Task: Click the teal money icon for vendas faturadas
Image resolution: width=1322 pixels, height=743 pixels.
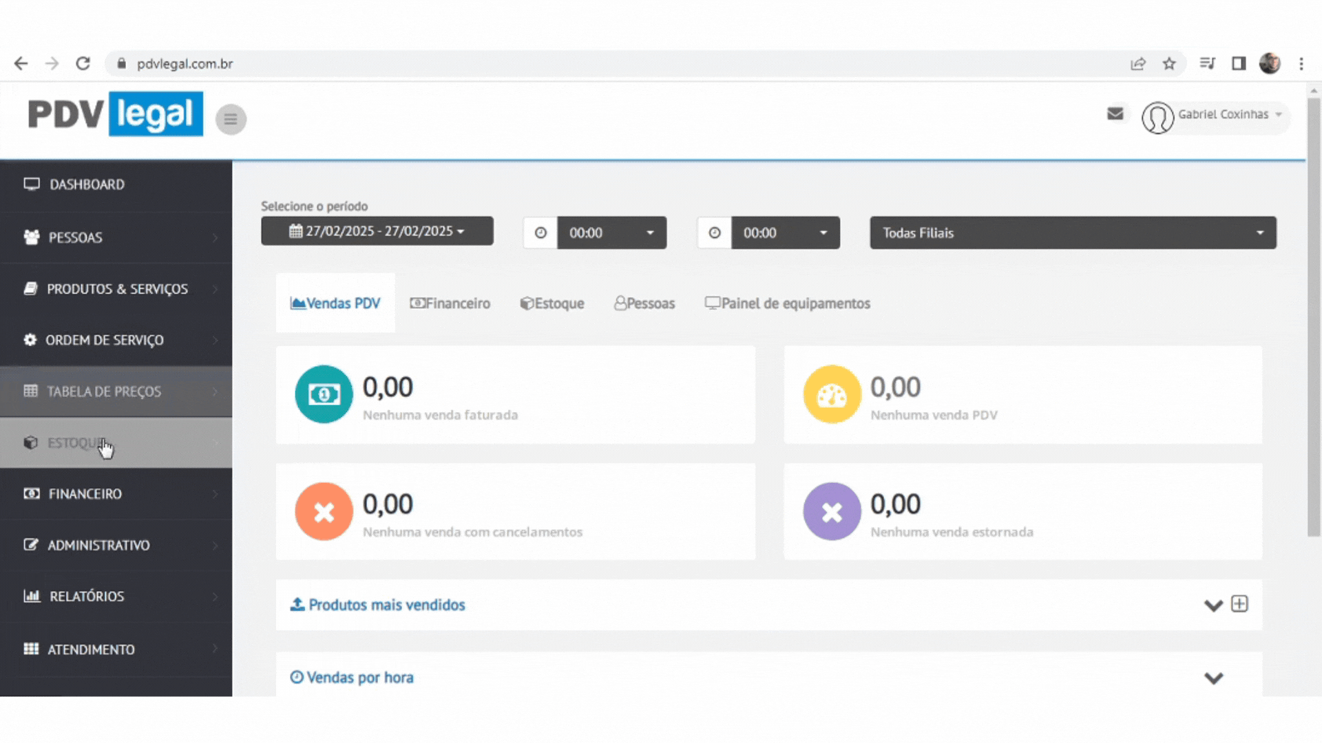Action: [x=324, y=394]
